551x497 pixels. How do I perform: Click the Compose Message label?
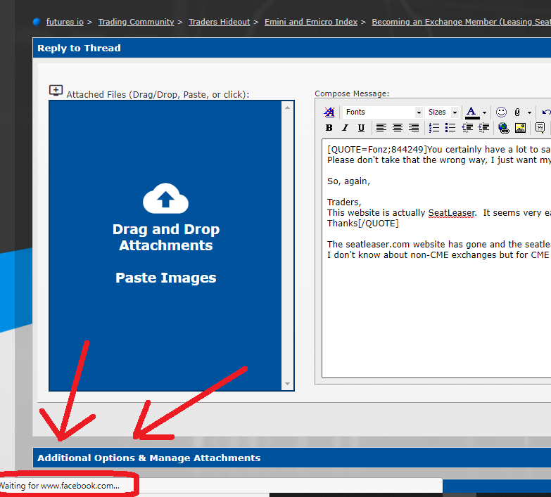pyautogui.click(x=352, y=93)
